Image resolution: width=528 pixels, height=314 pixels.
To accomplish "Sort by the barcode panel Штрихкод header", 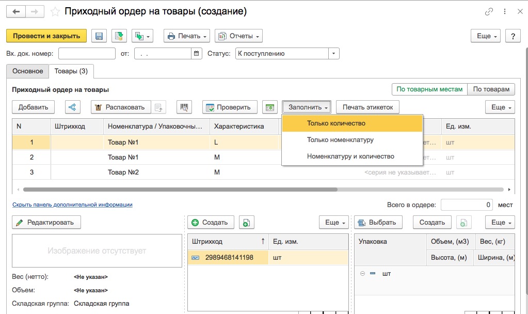I will pyautogui.click(x=228, y=241).
